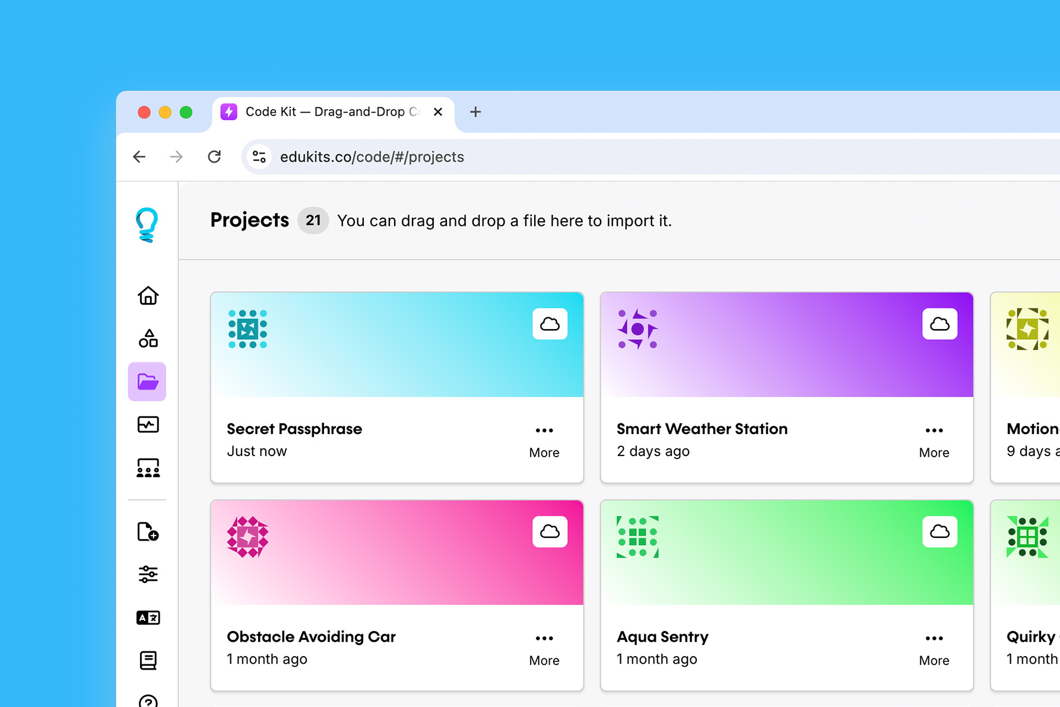Open the settings sliders icon
This screenshot has width=1060, height=707.
(148, 574)
